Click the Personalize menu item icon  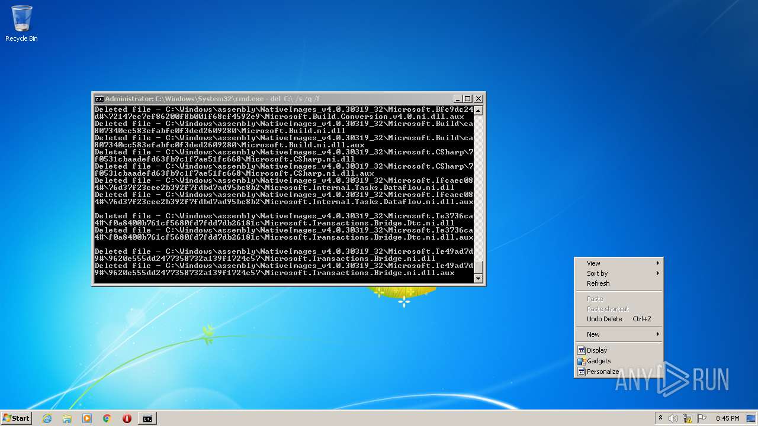tap(582, 372)
